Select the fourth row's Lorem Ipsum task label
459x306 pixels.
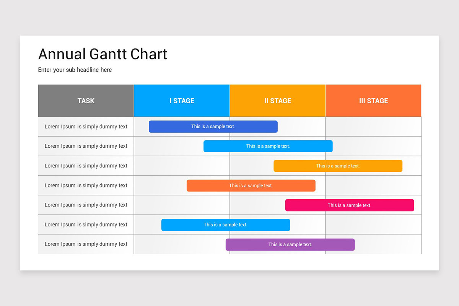(86, 186)
